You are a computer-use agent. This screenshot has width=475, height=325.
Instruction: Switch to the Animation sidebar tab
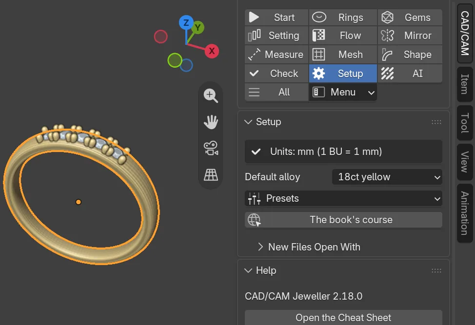[465, 213]
